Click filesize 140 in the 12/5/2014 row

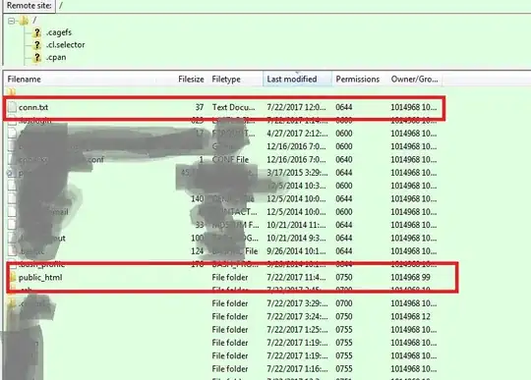(197, 199)
